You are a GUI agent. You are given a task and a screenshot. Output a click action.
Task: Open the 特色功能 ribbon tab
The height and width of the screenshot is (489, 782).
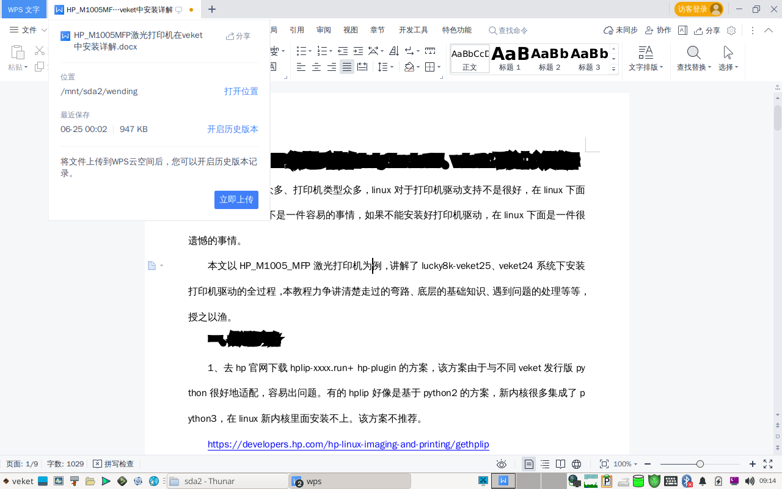(457, 30)
